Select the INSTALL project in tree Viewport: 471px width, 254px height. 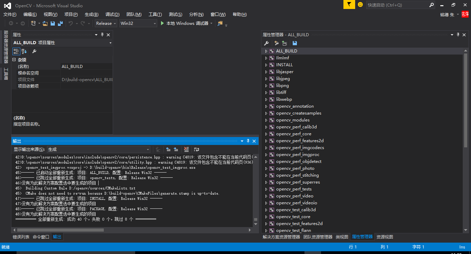pyautogui.click(x=284, y=65)
